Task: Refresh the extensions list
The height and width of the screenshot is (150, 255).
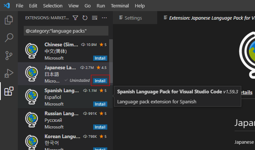Action: coord(85,18)
